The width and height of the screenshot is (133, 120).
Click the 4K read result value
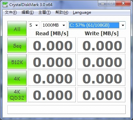52,78
